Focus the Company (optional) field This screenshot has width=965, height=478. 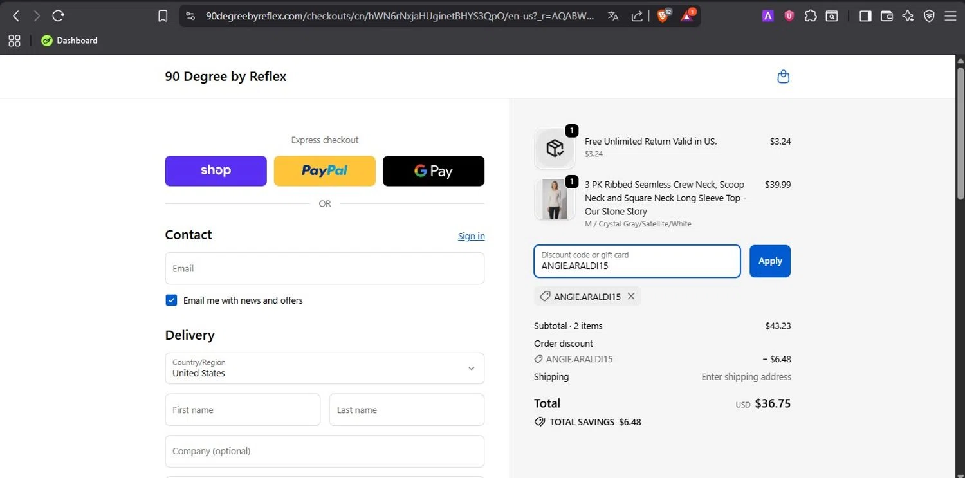(325, 451)
